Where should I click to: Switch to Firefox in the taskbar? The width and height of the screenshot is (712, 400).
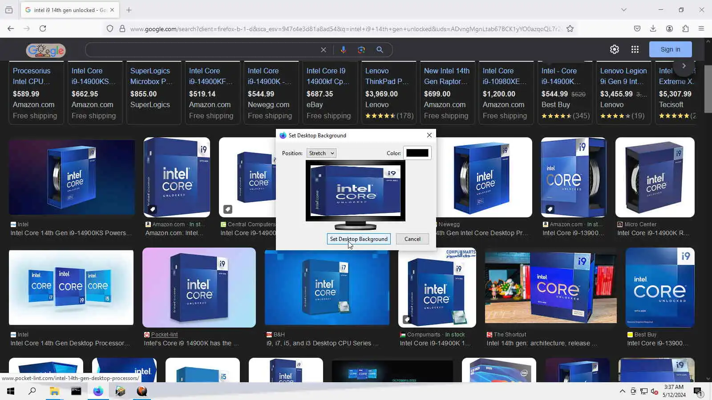[x=98, y=391]
